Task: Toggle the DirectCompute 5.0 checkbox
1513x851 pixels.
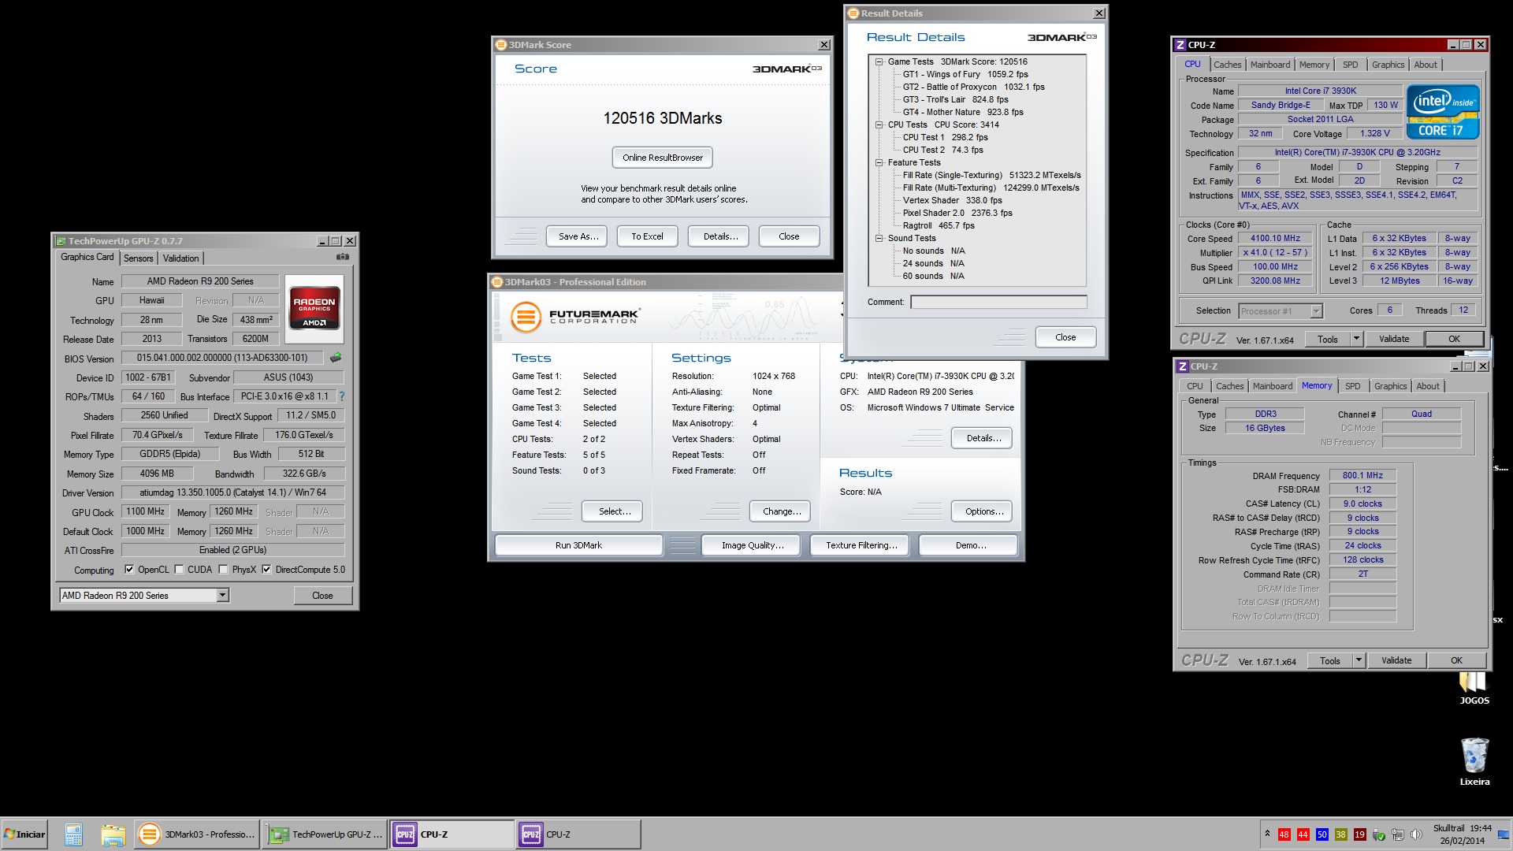Action: click(x=266, y=569)
